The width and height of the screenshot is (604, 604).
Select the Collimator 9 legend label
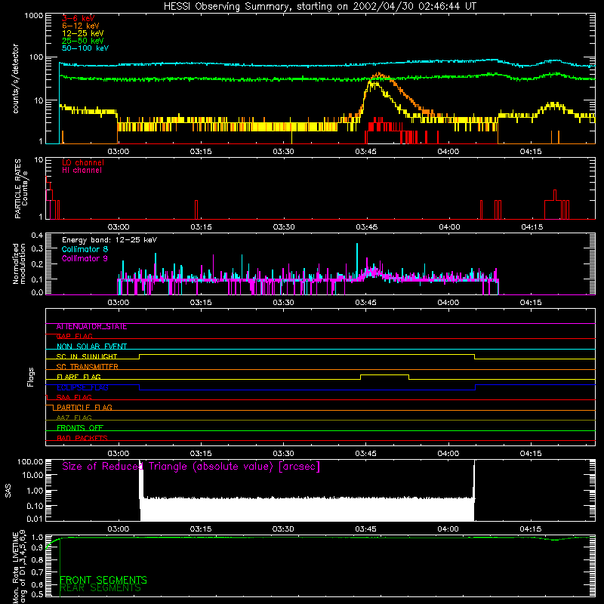click(x=85, y=258)
